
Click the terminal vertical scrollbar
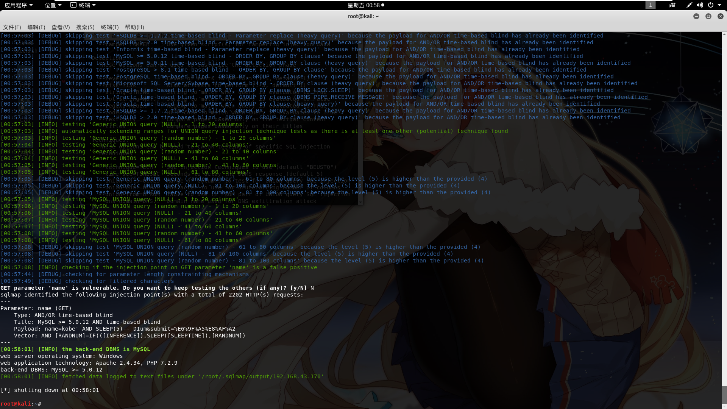724,395
